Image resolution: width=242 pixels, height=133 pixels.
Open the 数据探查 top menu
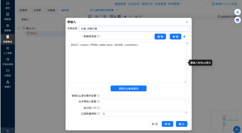(120, 4)
